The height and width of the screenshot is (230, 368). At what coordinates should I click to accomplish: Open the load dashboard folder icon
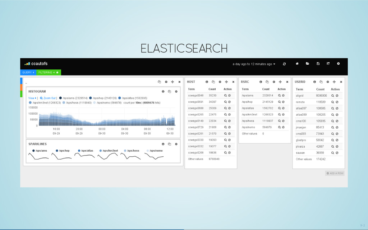[x=308, y=64]
